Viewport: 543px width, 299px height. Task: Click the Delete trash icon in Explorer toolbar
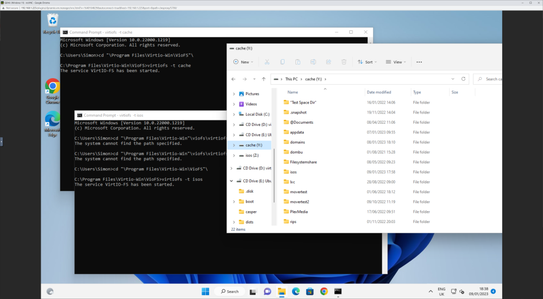tap(344, 62)
